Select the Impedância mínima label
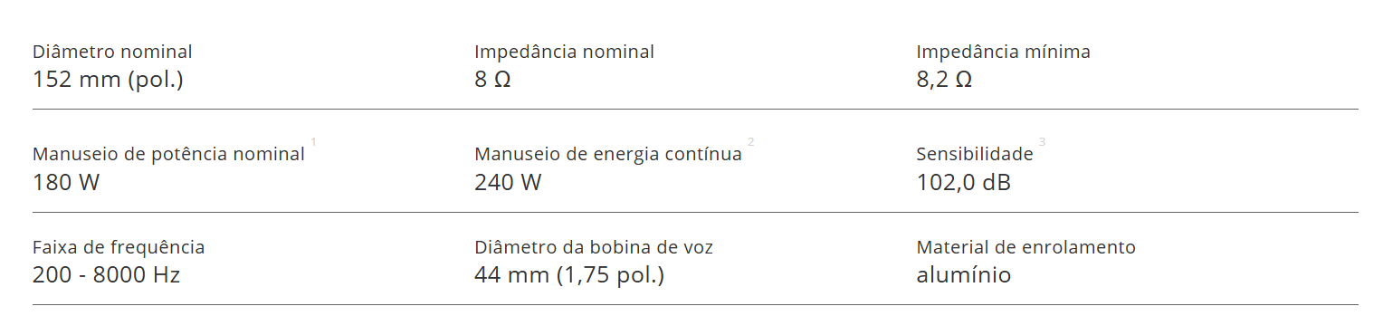 (x=1003, y=52)
